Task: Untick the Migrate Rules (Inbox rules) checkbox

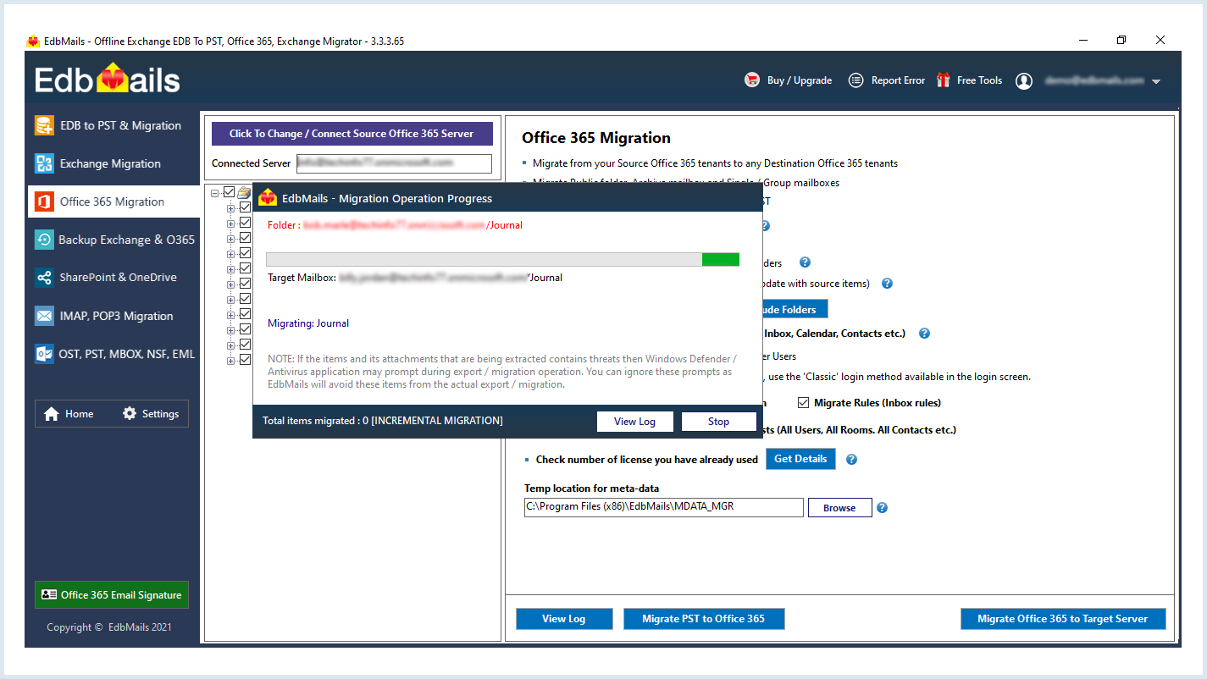Action: tap(804, 403)
